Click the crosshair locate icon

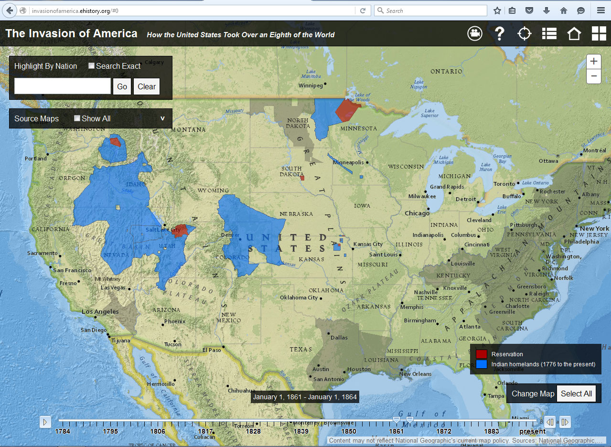point(525,33)
